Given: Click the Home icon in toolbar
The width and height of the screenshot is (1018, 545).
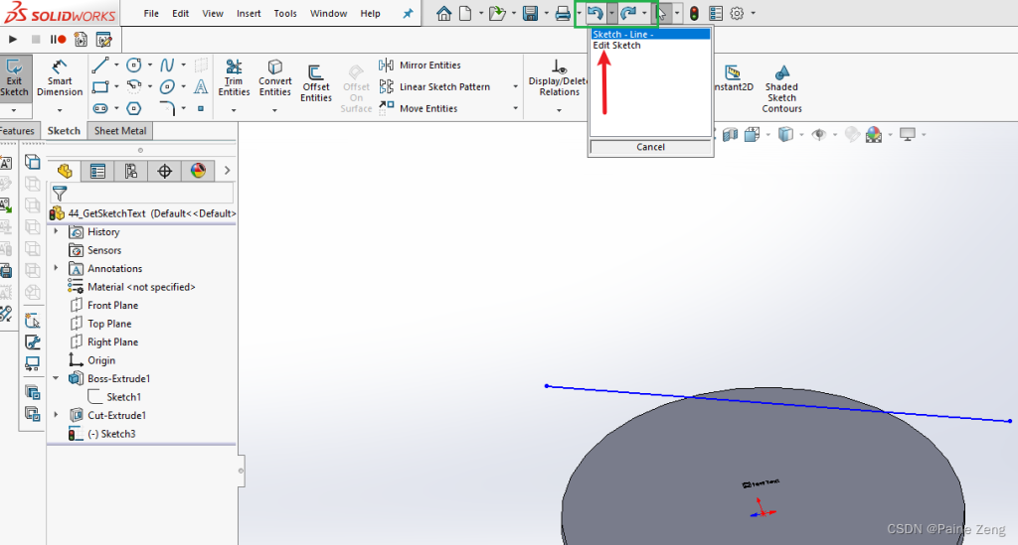Looking at the screenshot, I should (443, 13).
